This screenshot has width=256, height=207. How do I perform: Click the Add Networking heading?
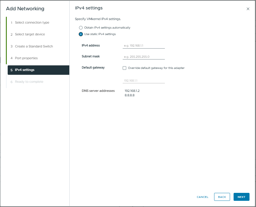(25, 9)
